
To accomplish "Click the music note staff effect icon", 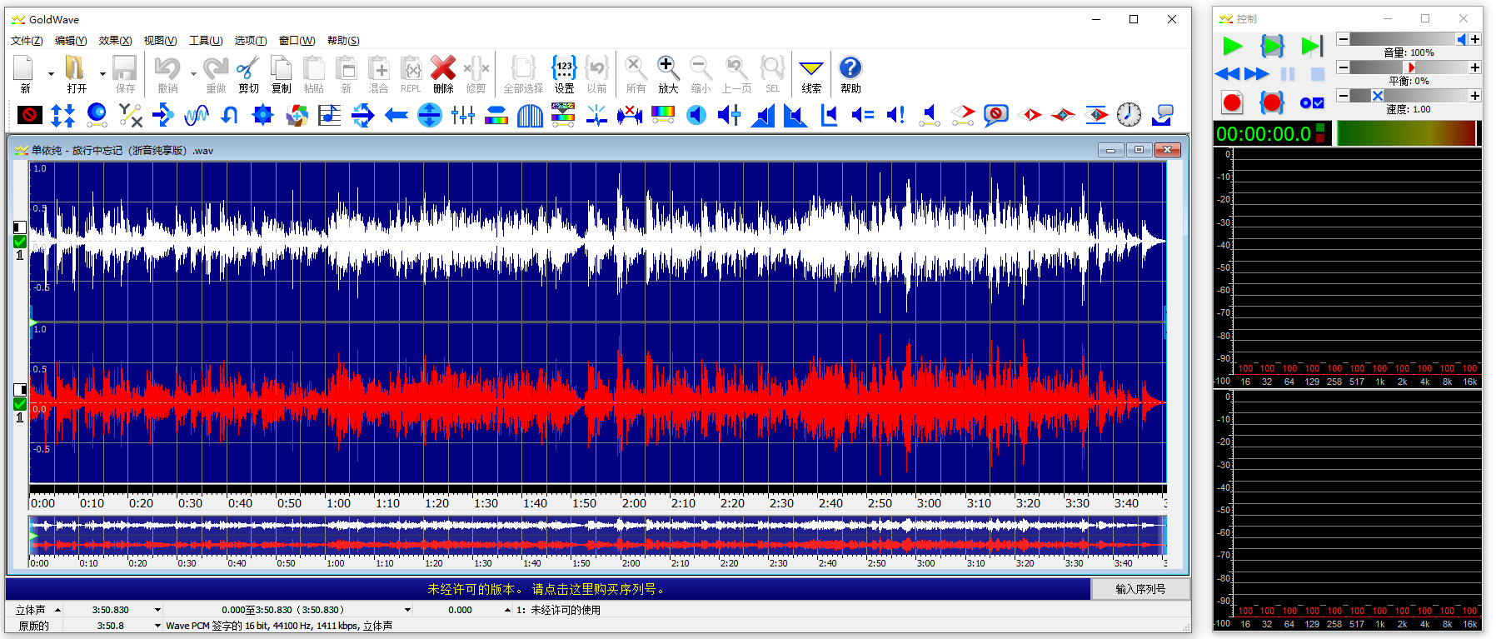I will click(x=330, y=115).
